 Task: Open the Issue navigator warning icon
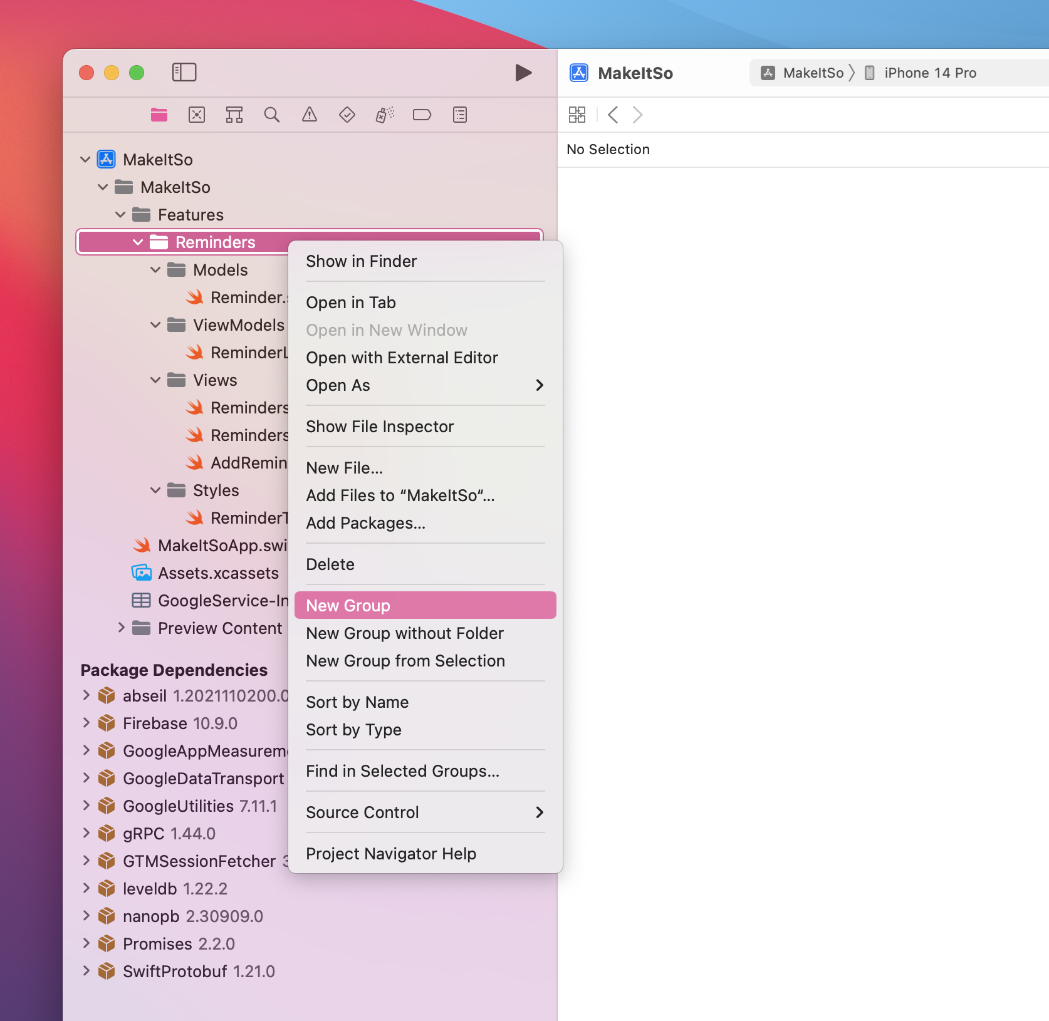tap(310, 115)
